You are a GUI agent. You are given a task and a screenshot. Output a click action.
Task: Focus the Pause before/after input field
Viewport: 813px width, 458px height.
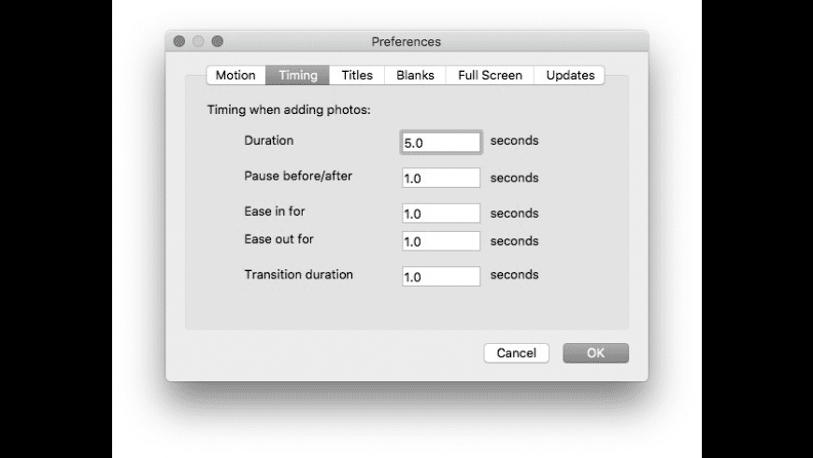[441, 178]
